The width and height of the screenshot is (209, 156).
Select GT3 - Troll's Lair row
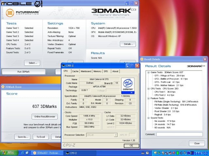pos(167,82)
